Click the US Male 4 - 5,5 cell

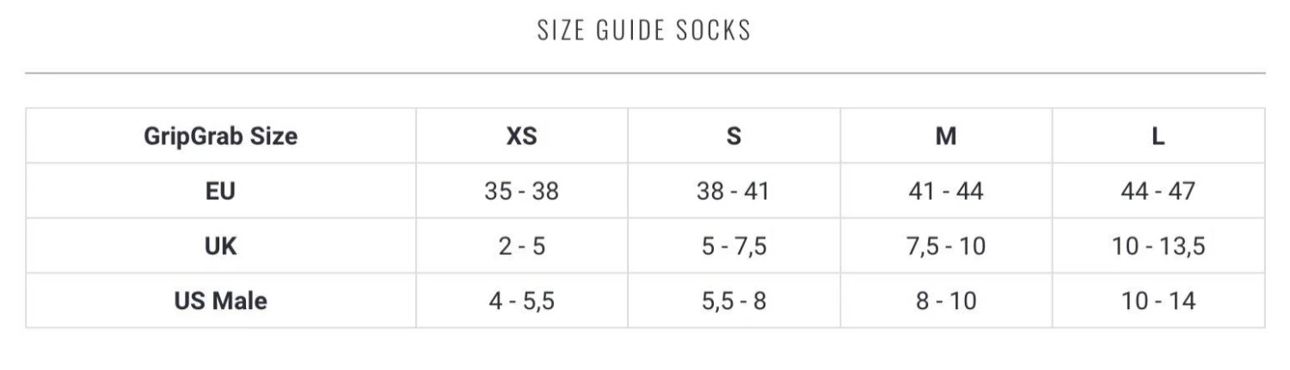pos(521,301)
